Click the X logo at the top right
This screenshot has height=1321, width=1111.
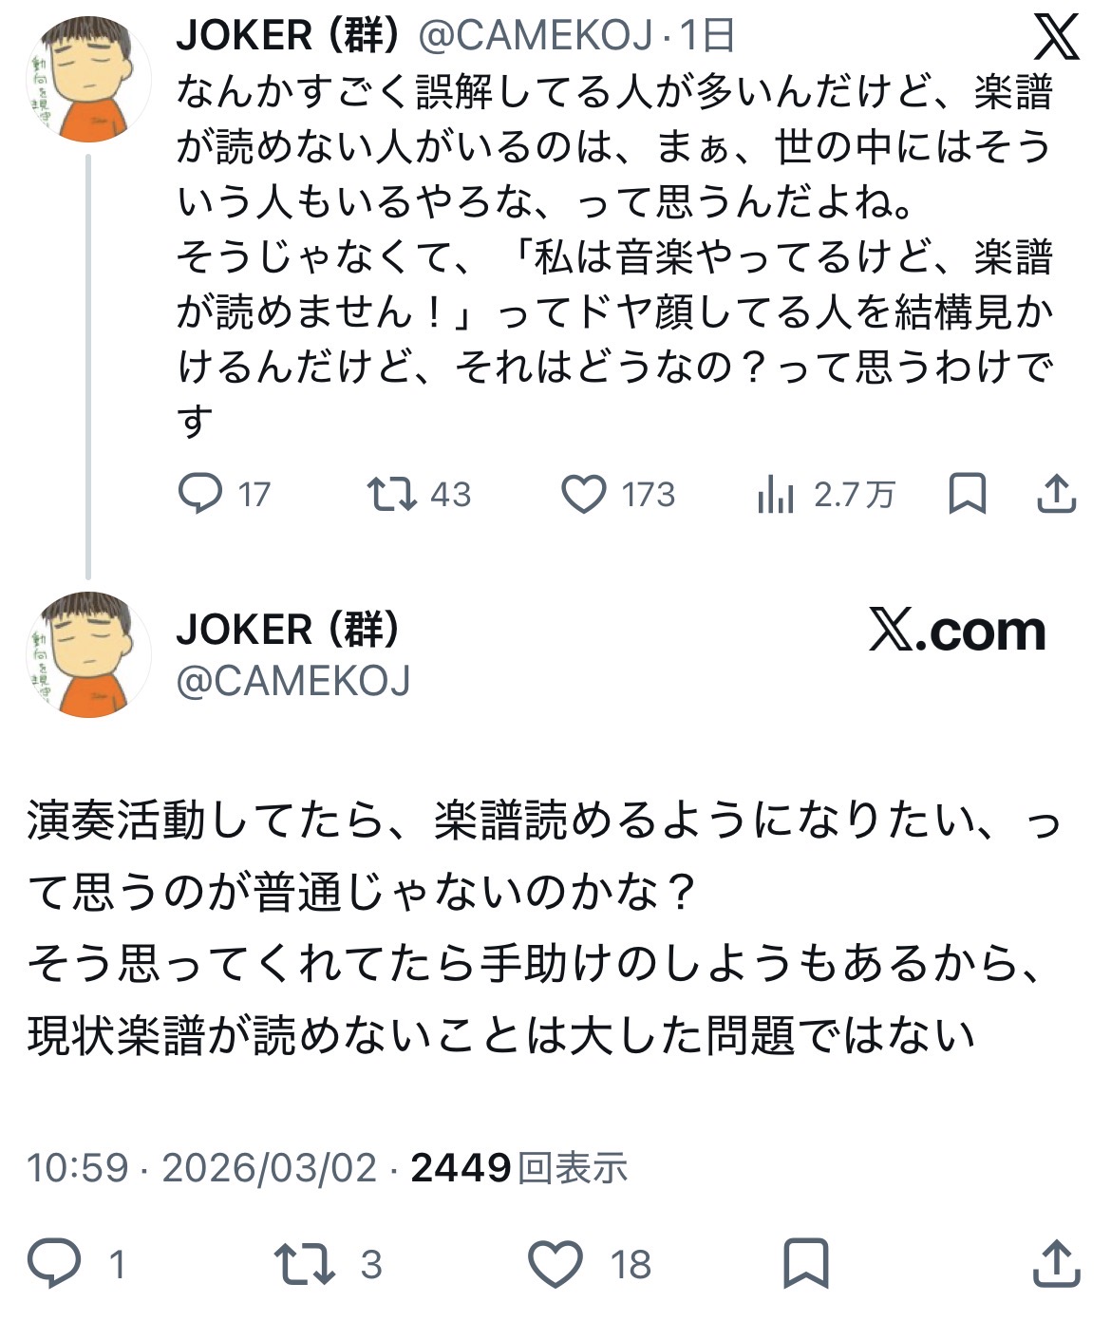pos(1056,38)
